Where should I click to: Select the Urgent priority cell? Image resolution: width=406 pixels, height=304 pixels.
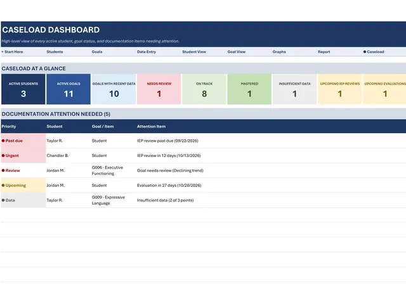(x=23, y=156)
